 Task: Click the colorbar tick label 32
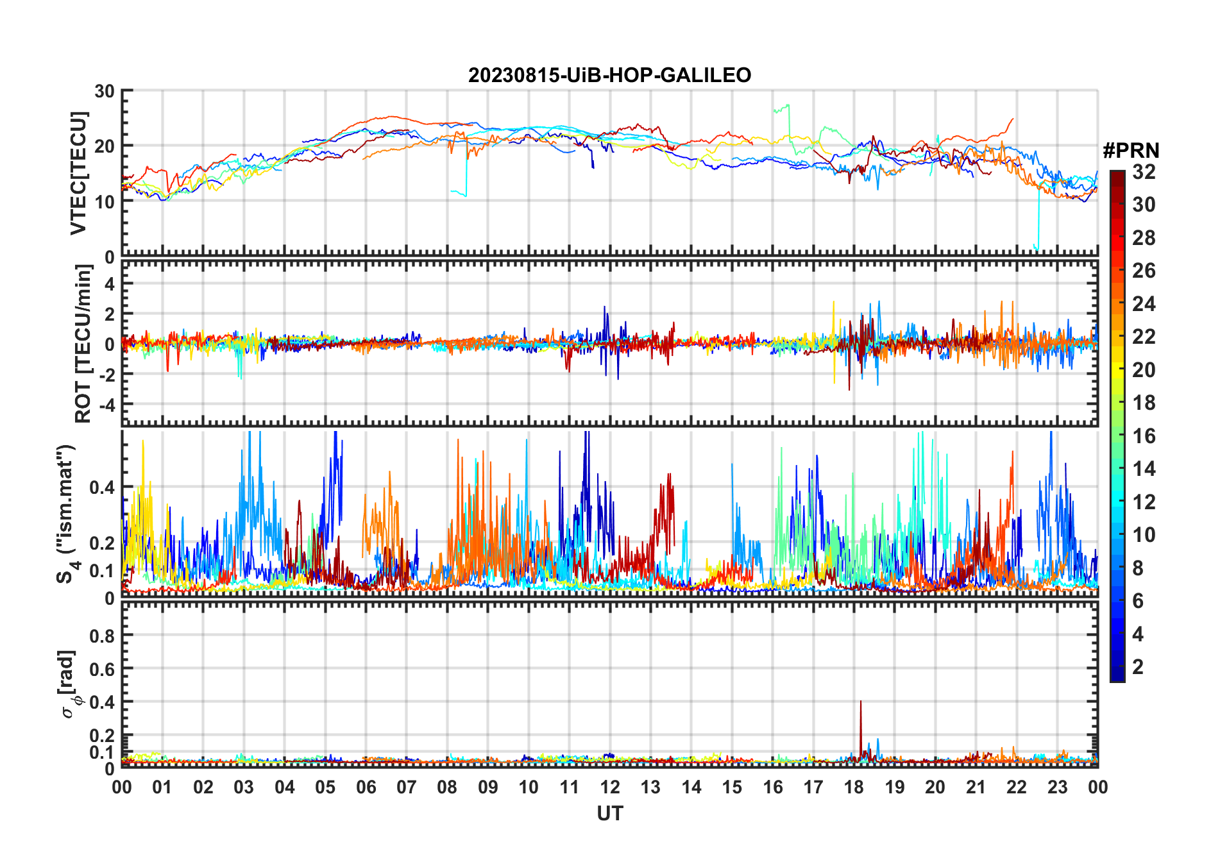point(1144,172)
